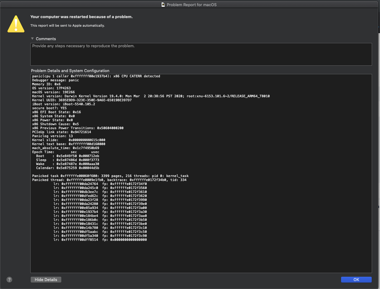The image size is (380, 289).
Task: Click the "x86 Shutdown Cause: 0x5" line
Action: (x=56, y=124)
